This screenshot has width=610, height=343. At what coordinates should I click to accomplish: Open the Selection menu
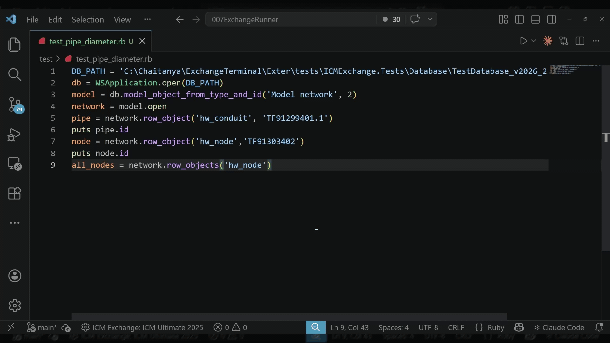(88, 20)
